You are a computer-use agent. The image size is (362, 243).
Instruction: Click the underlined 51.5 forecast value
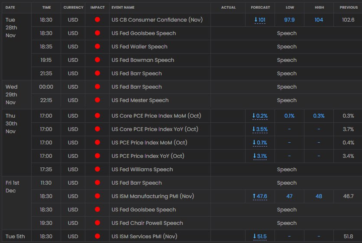(x=262, y=237)
